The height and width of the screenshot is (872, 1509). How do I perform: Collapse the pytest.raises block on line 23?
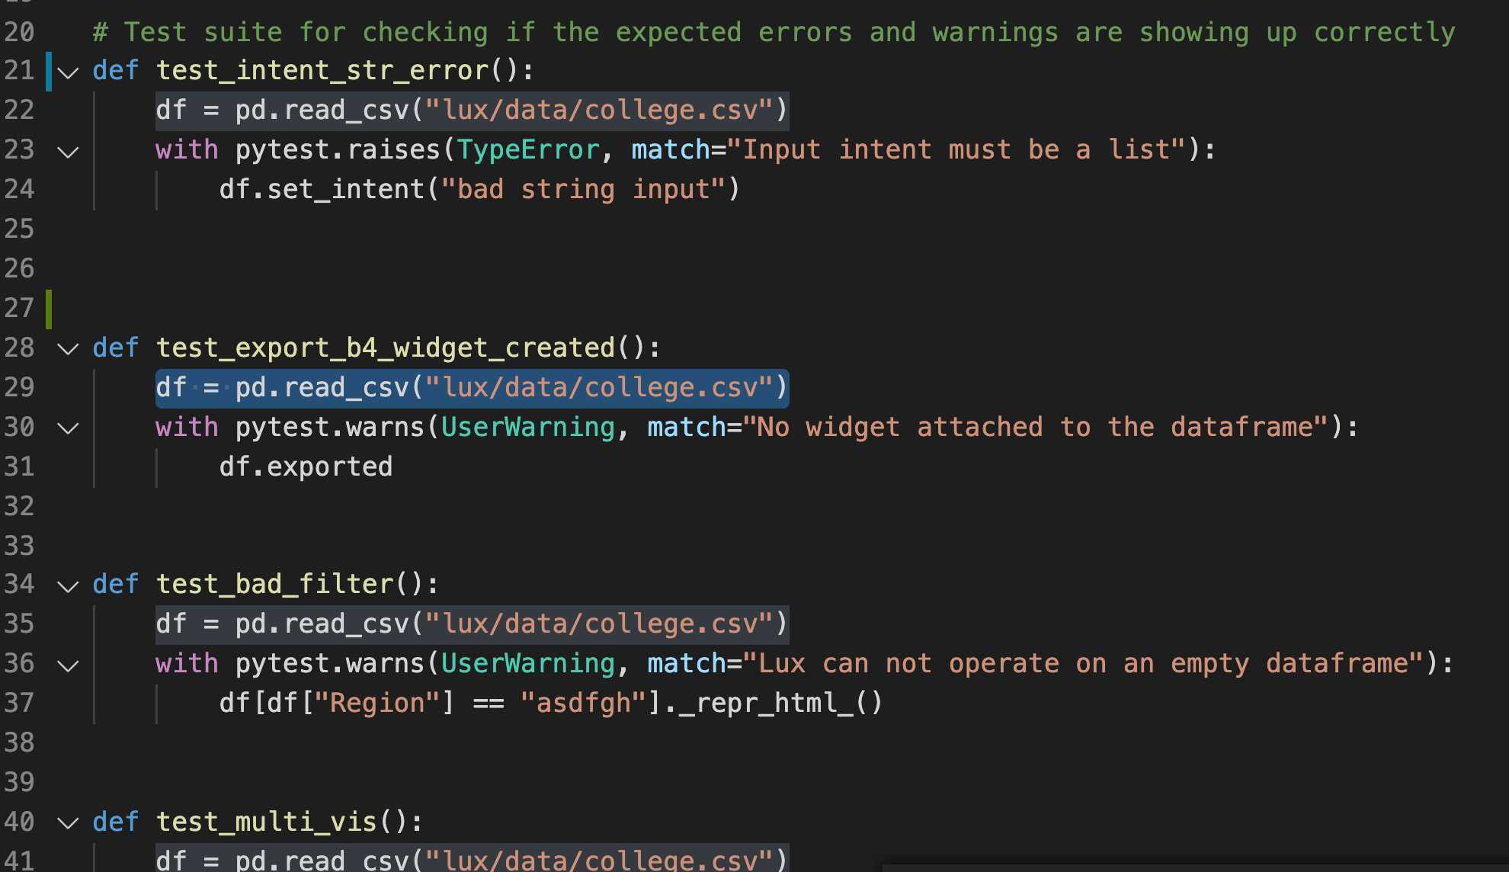pyautogui.click(x=67, y=150)
